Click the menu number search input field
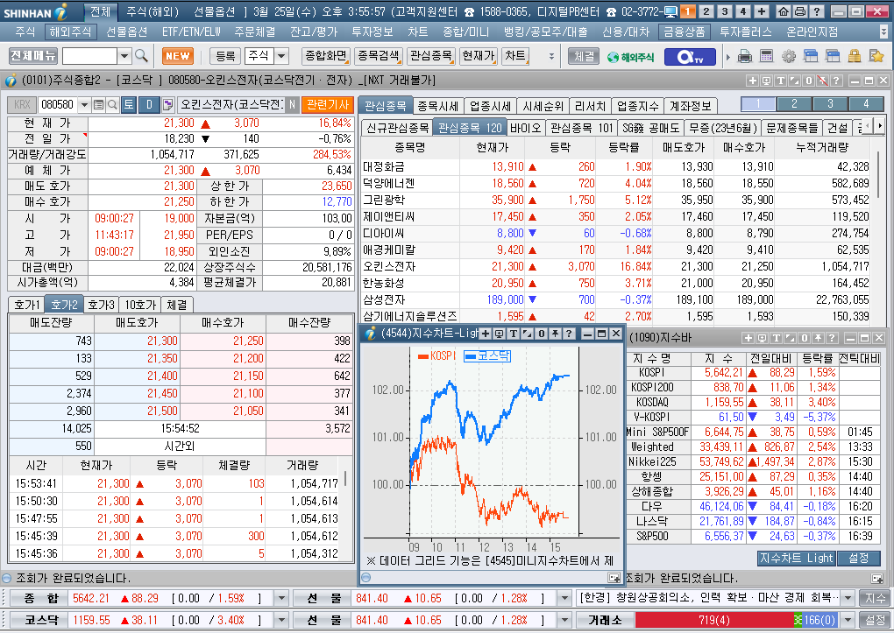The image size is (894, 633). click(x=89, y=56)
